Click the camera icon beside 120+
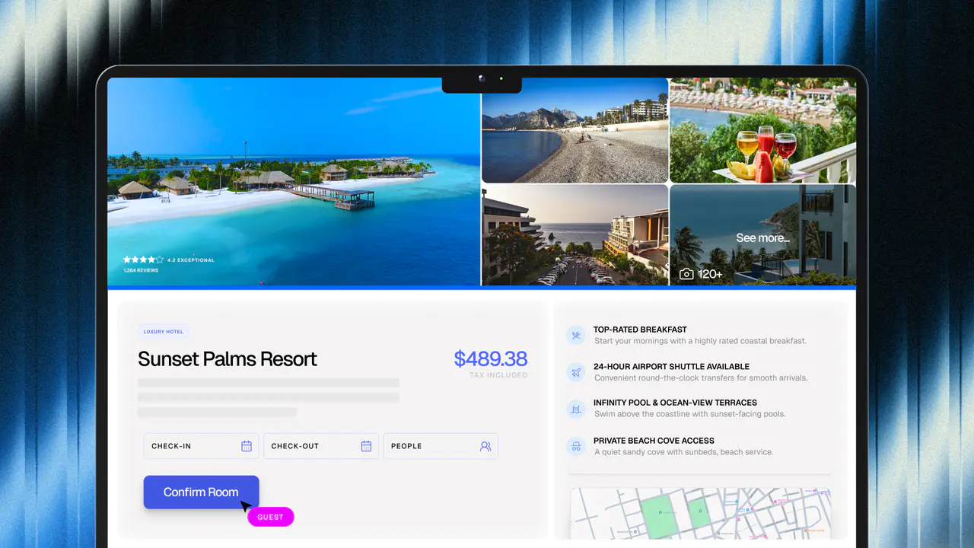 [686, 273]
